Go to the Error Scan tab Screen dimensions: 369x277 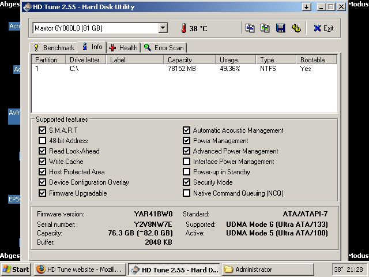point(164,48)
